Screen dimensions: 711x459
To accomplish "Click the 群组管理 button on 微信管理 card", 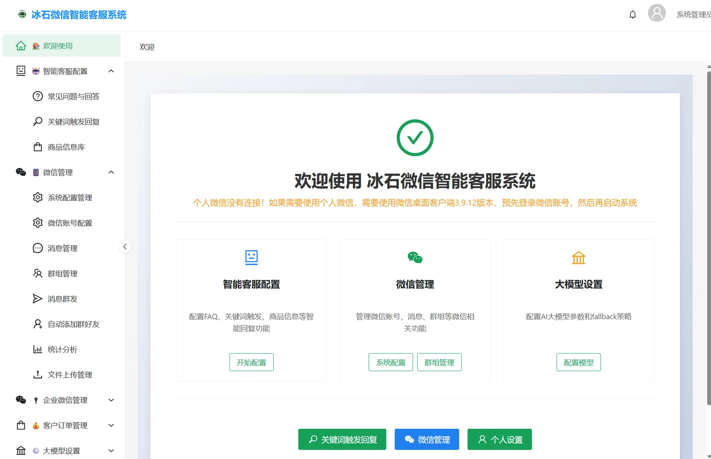I will click(x=439, y=362).
